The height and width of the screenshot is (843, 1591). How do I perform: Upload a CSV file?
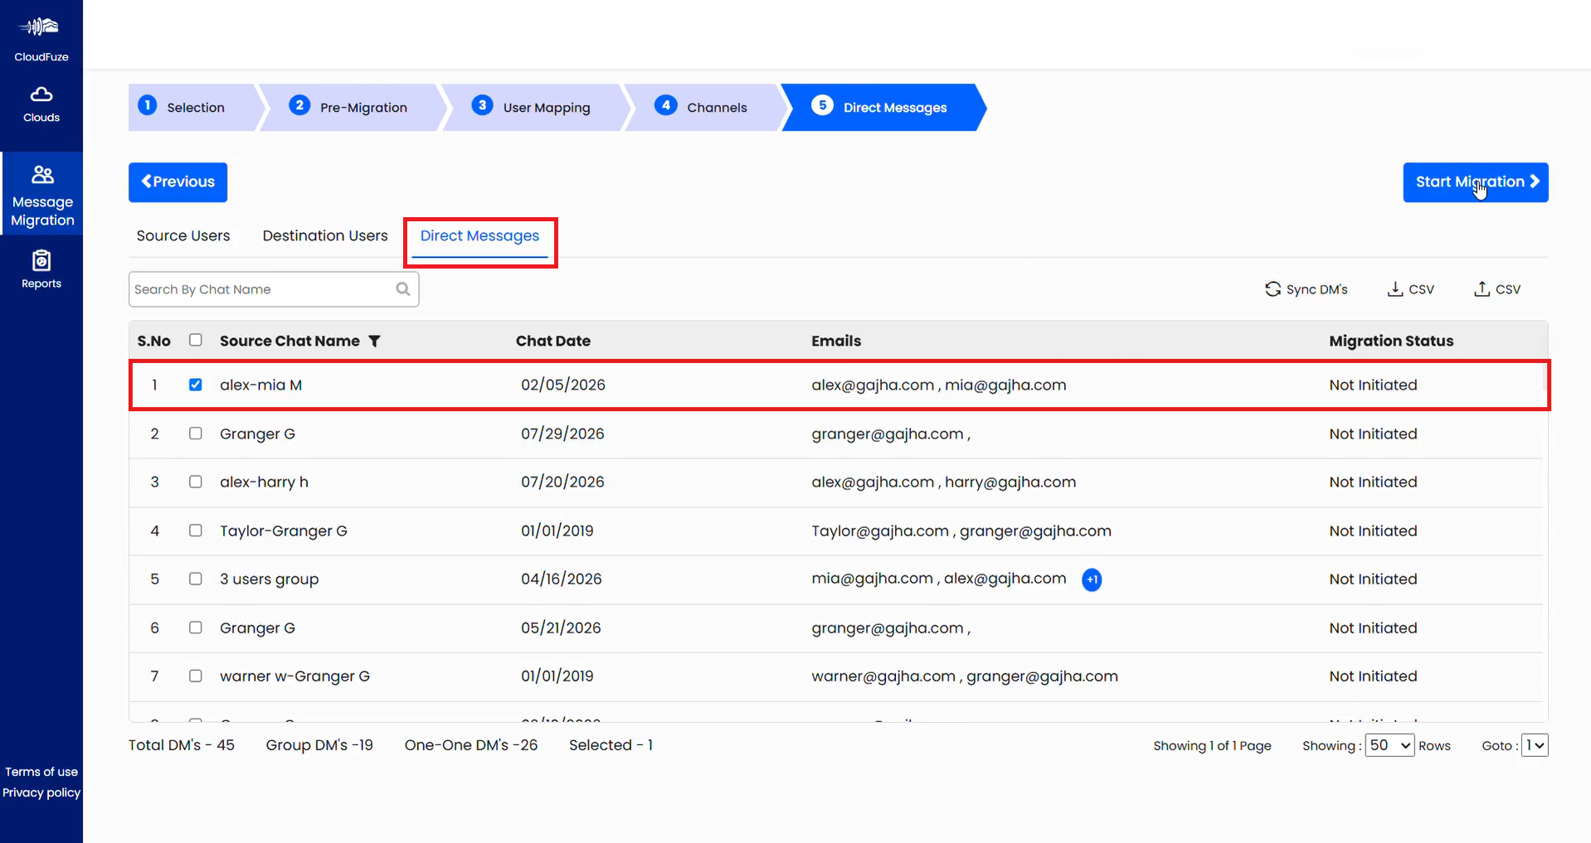coord(1497,289)
